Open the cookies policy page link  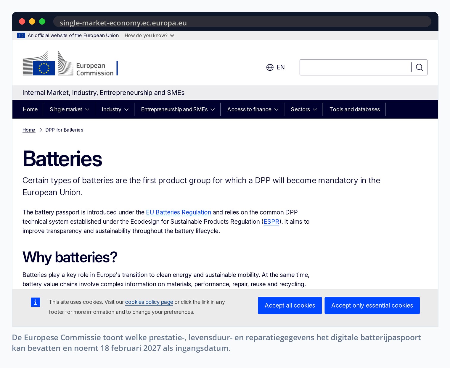pos(149,302)
